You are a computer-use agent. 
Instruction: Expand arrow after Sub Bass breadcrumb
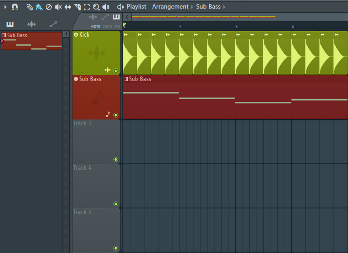pyautogui.click(x=224, y=7)
